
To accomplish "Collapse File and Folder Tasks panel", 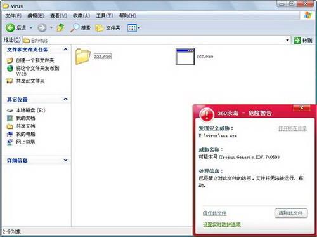I will [x=65, y=50].
